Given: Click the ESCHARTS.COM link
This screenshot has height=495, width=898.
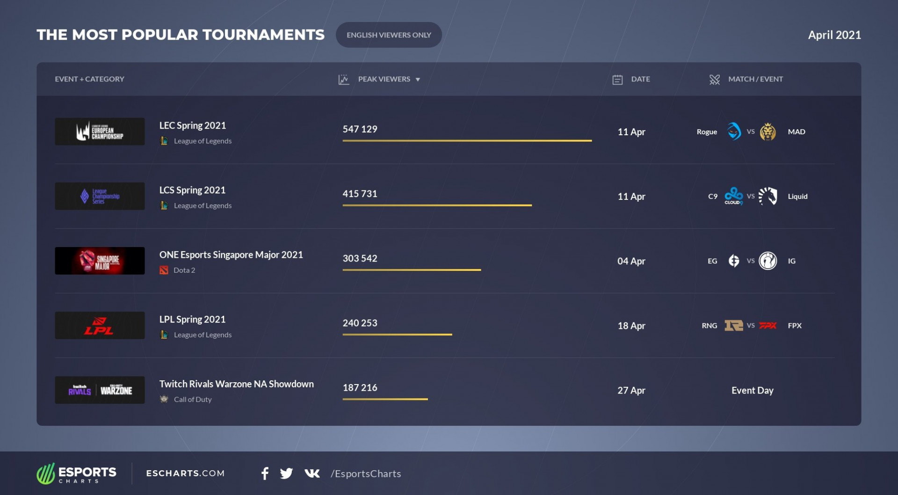Looking at the screenshot, I should 186,473.
